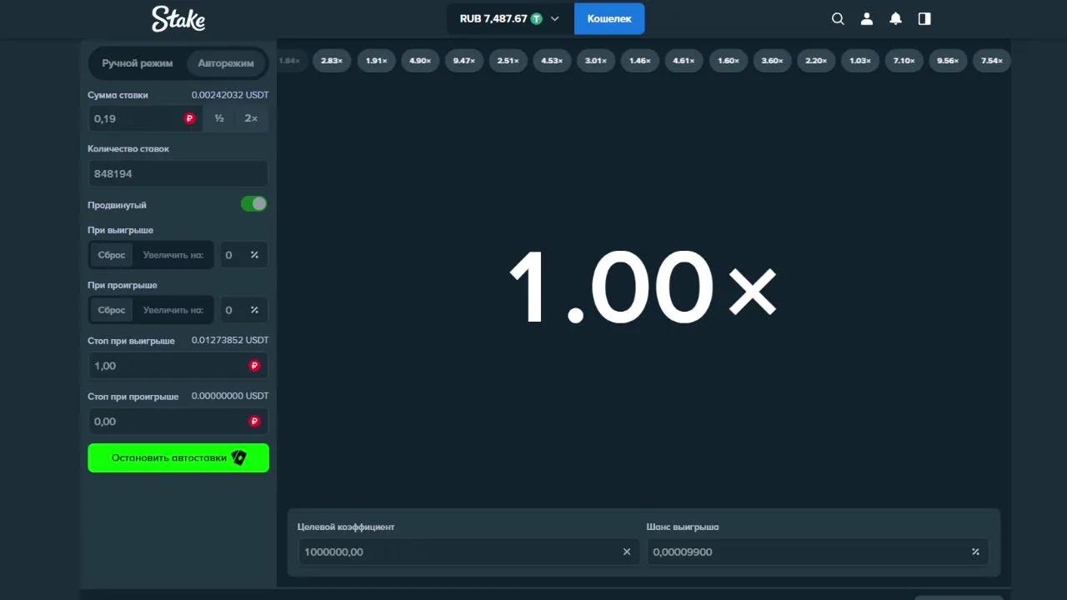
Task: Open the notifications bell
Action: [x=895, y=19]
